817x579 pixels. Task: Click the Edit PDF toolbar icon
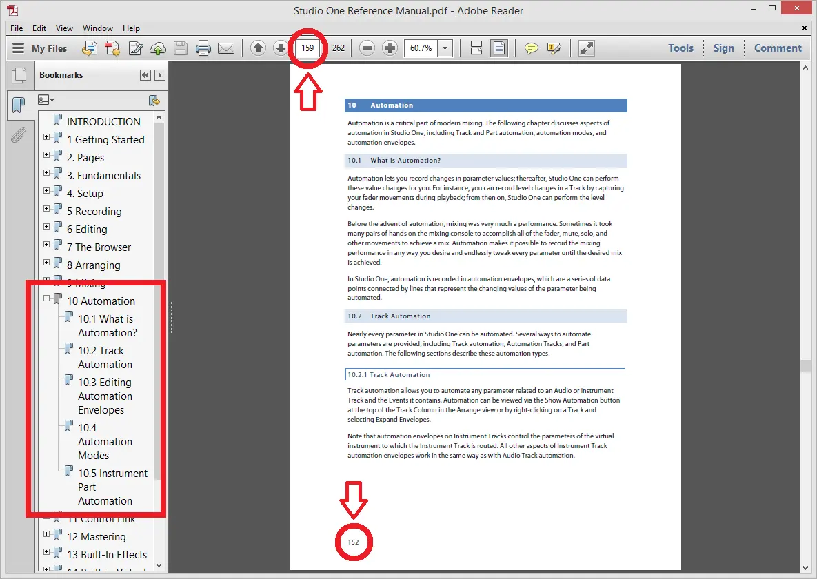tap(135, 48)
